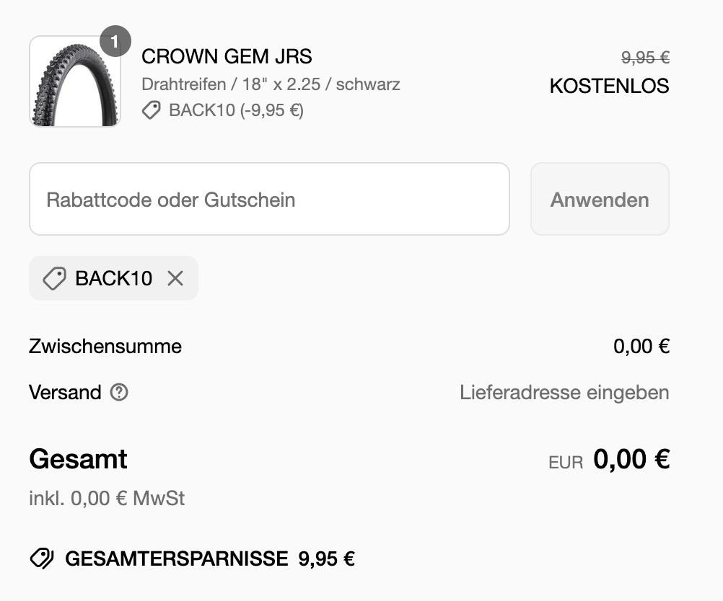Click the Zwischensumme label
The width and height of the screenshot is (723, 601).
pyautogui.click(x=105, y=347)
